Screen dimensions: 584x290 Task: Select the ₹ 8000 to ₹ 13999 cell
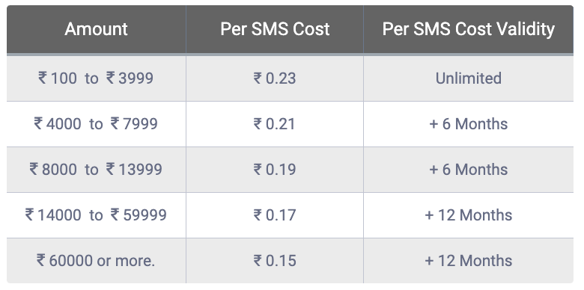[x=96, y=170]
